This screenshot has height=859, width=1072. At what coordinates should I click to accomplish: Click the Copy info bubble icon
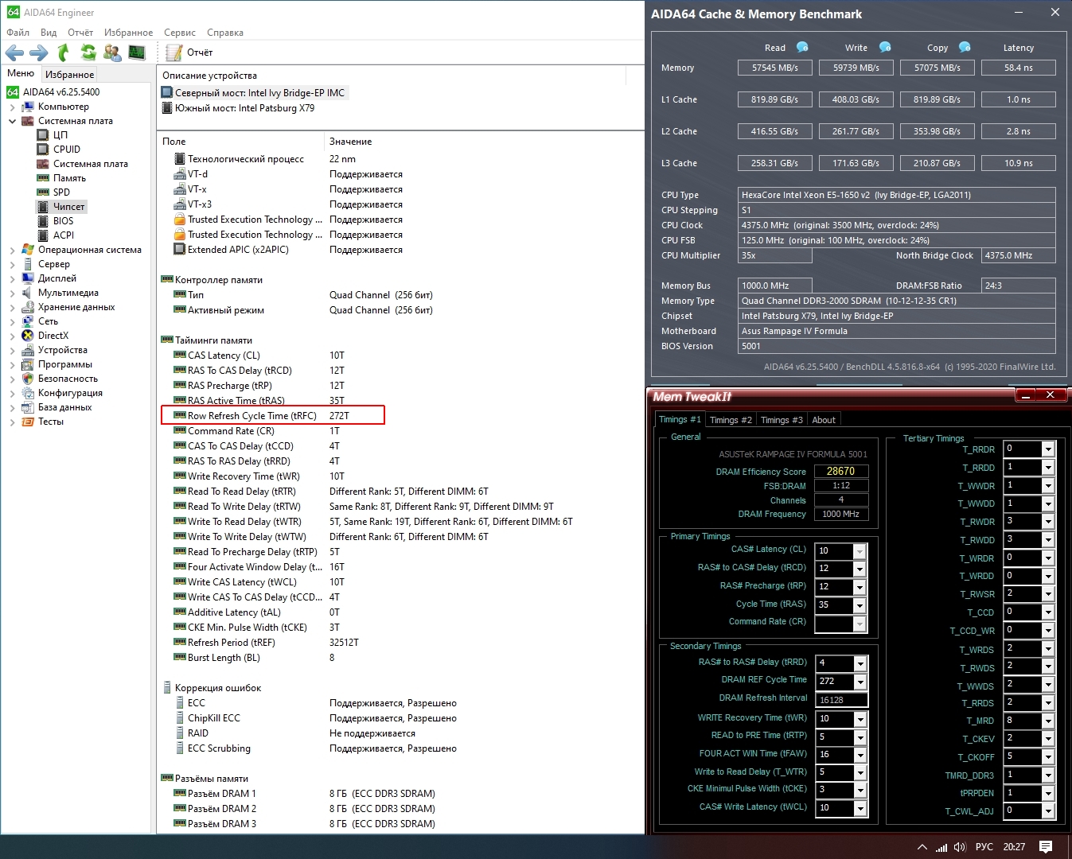[965, 47]
